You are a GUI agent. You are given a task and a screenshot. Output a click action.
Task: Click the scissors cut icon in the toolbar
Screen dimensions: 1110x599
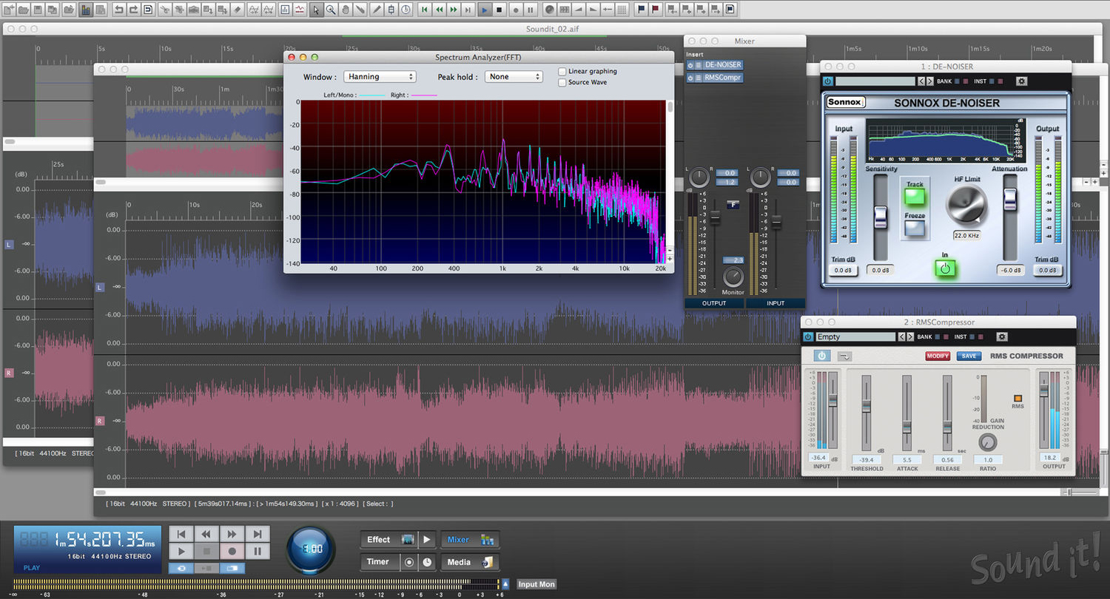click(165, 10)
